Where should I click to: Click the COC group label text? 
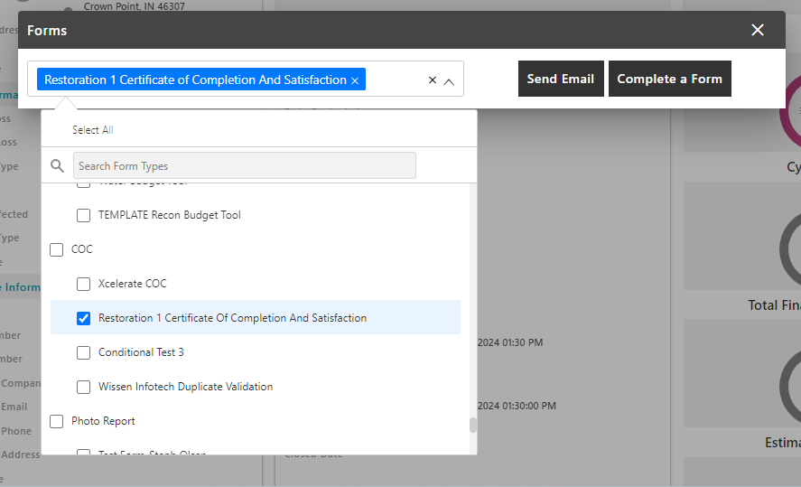[x=82, y=249]
